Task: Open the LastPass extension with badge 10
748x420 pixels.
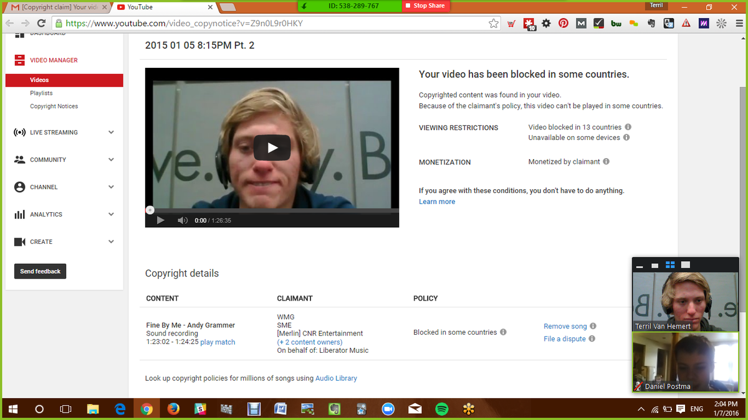Action: pos(529,24)
